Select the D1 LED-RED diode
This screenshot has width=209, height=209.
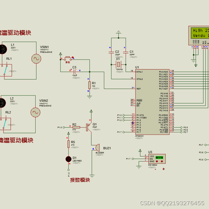69,159
